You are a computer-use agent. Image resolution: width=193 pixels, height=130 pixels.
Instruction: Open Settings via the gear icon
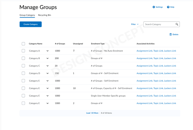point(154,7)
